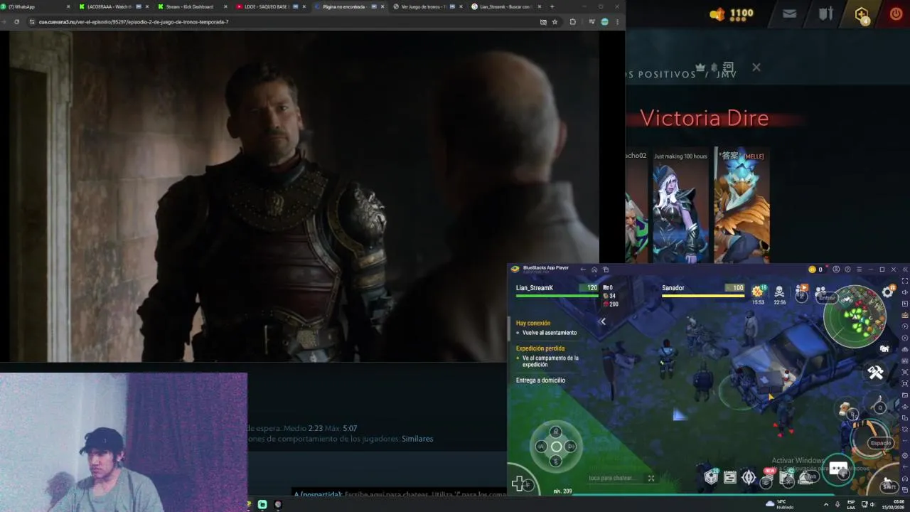Open taskbar weather widget showing Nublado
Screen dimensions: 910x512
781,504
